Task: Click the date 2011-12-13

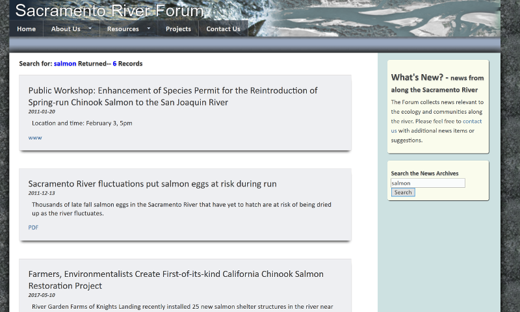Action: click(x=42, y=193)
